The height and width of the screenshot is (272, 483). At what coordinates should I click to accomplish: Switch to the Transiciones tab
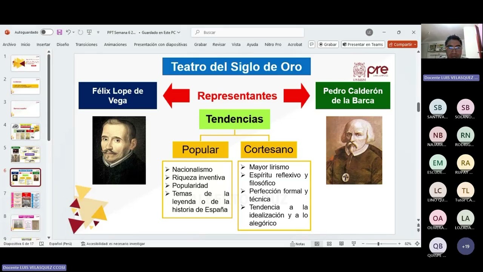point(86,45)
